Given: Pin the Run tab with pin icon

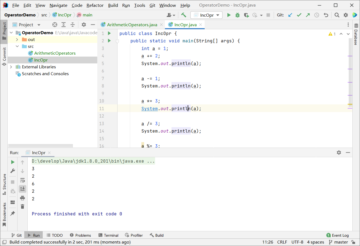Looking at the screenshot, I should coord(13,213).
